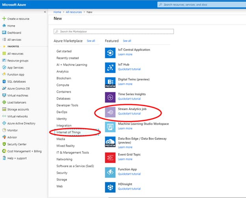Open HDInsight Quickstart tutorial link
246x198 pixels.
click(x=129, y=189)
